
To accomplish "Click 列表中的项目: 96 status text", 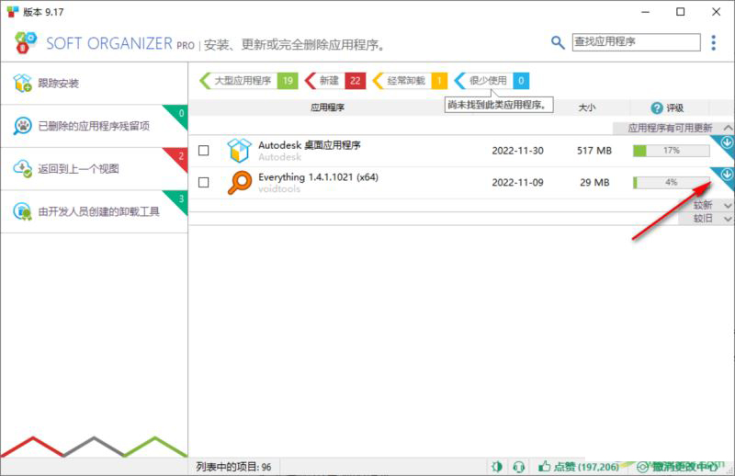I will tap(233, 467).
